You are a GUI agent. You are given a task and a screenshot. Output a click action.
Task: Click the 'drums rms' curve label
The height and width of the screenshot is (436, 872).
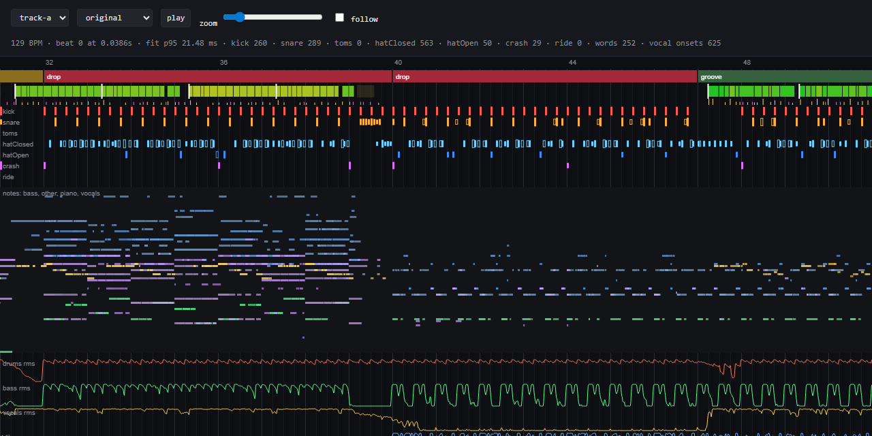pyautogui.click(x=18, y=363)
